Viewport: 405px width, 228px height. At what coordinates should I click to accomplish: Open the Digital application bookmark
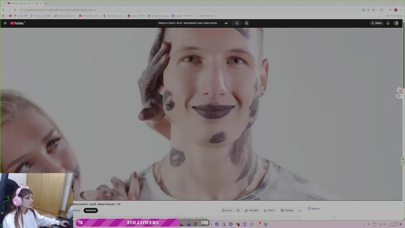coord(65,16)
